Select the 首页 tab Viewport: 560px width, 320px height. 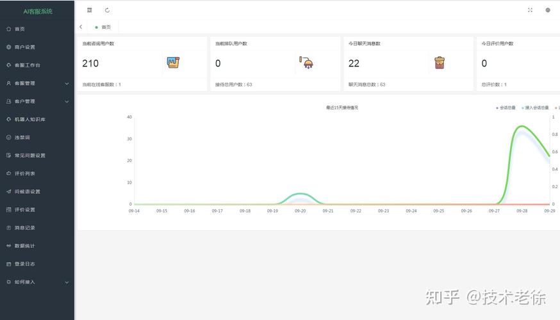click(106, 28)
